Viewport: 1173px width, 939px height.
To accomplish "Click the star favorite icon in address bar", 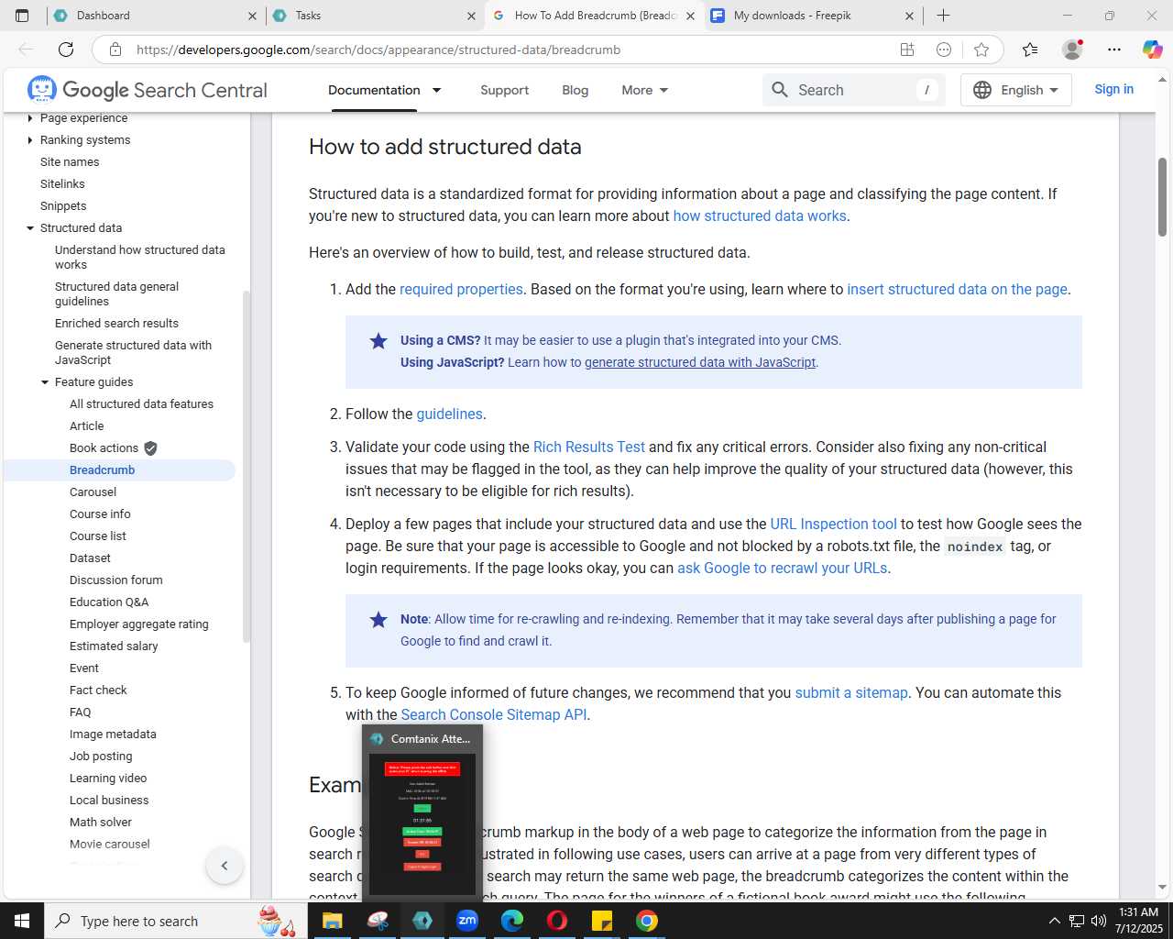I will (x=981, y=50).
